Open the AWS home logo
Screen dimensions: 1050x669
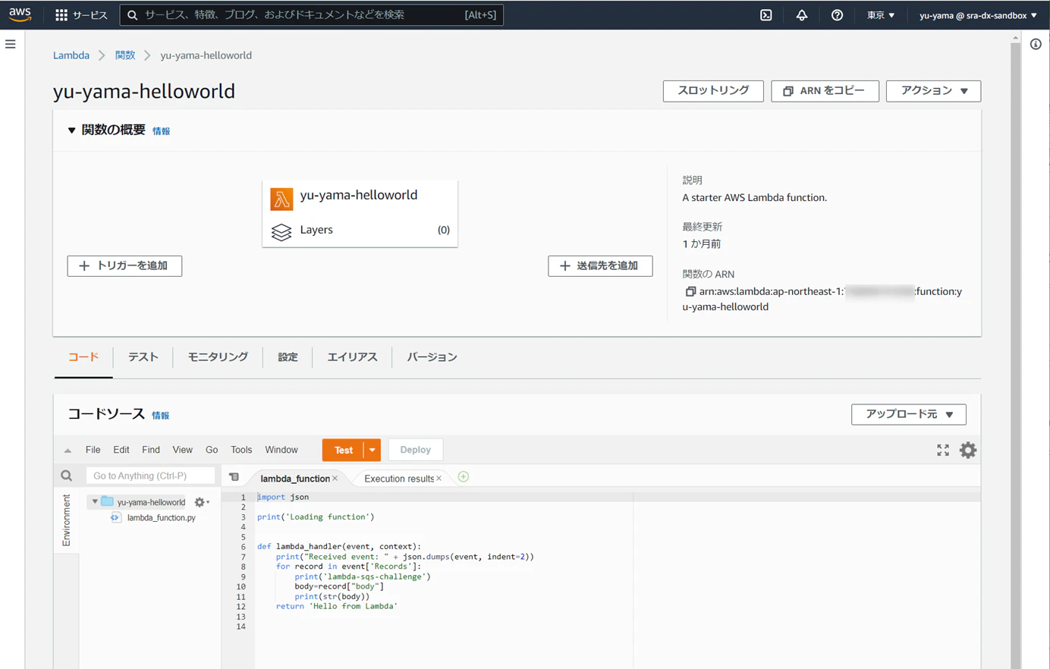tap(20, 14)
